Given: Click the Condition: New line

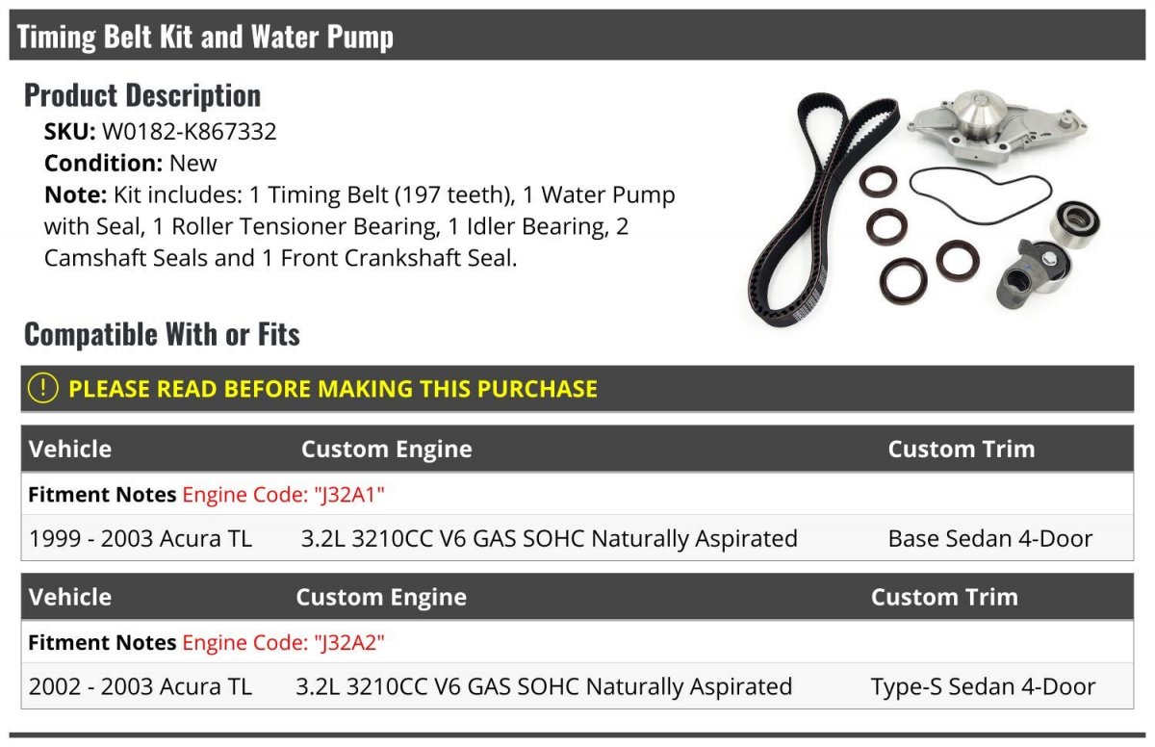Looking at the screenshot, I should click(x=131, y=163).
